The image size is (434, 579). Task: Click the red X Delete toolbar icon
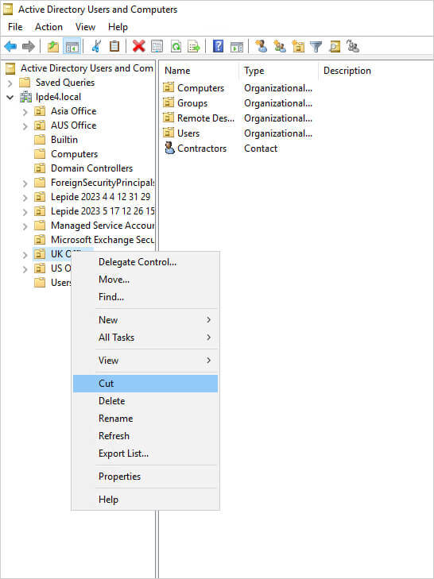[138, 47]
